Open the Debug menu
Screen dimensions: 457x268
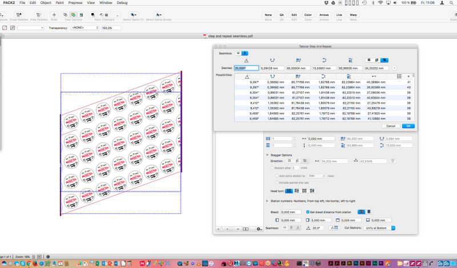pyautogui.click(x=122, y=3)
